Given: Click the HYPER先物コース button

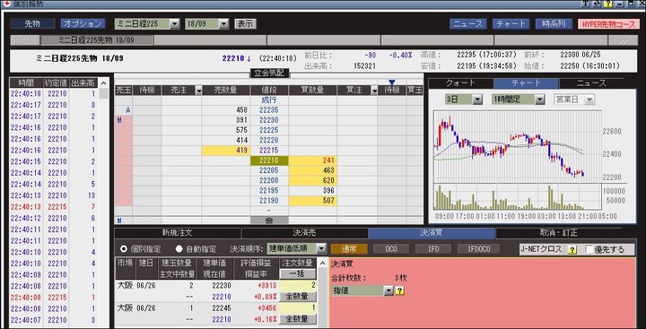Looking at the screenshot, I should pyautogui.click(x=609, y=24).
